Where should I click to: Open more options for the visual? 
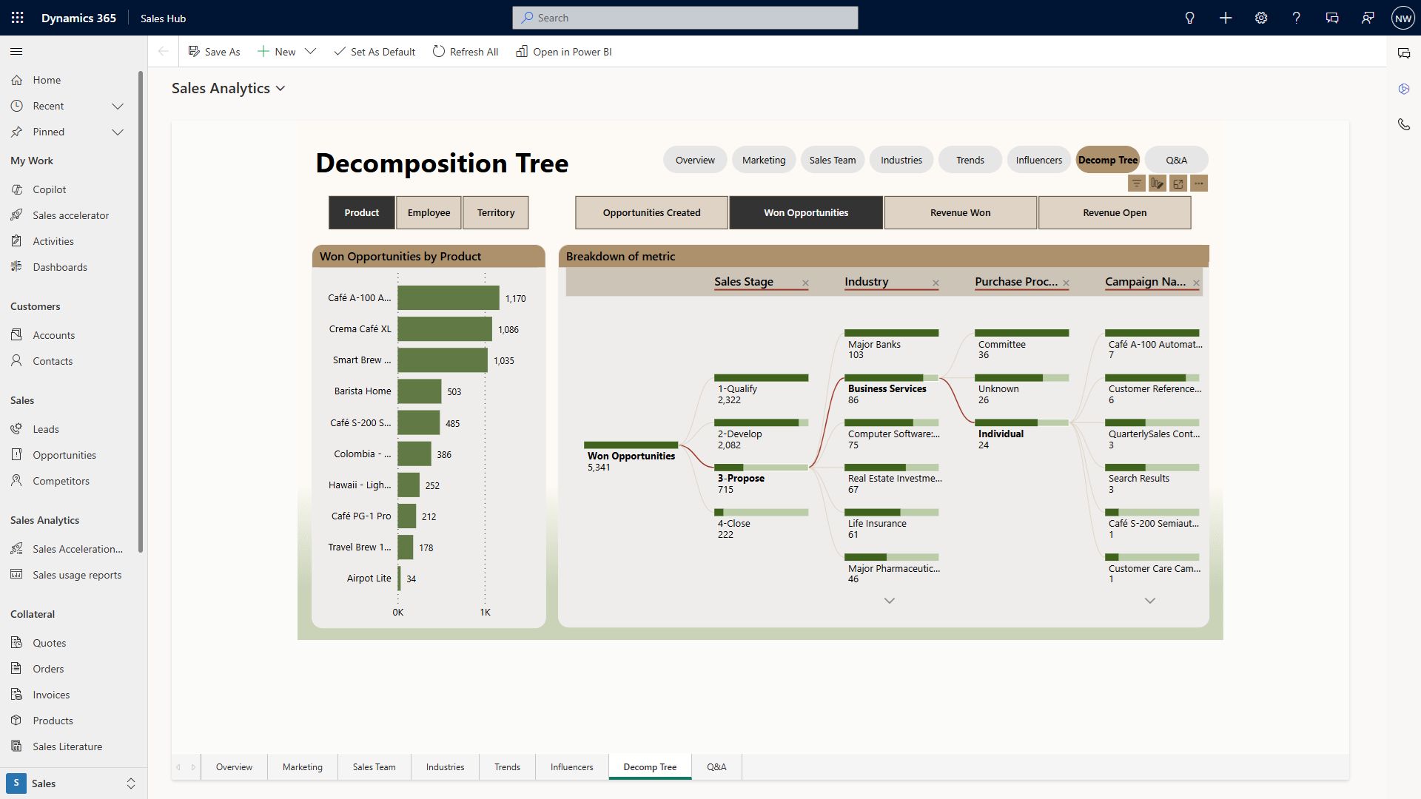tap(1199, 183)
